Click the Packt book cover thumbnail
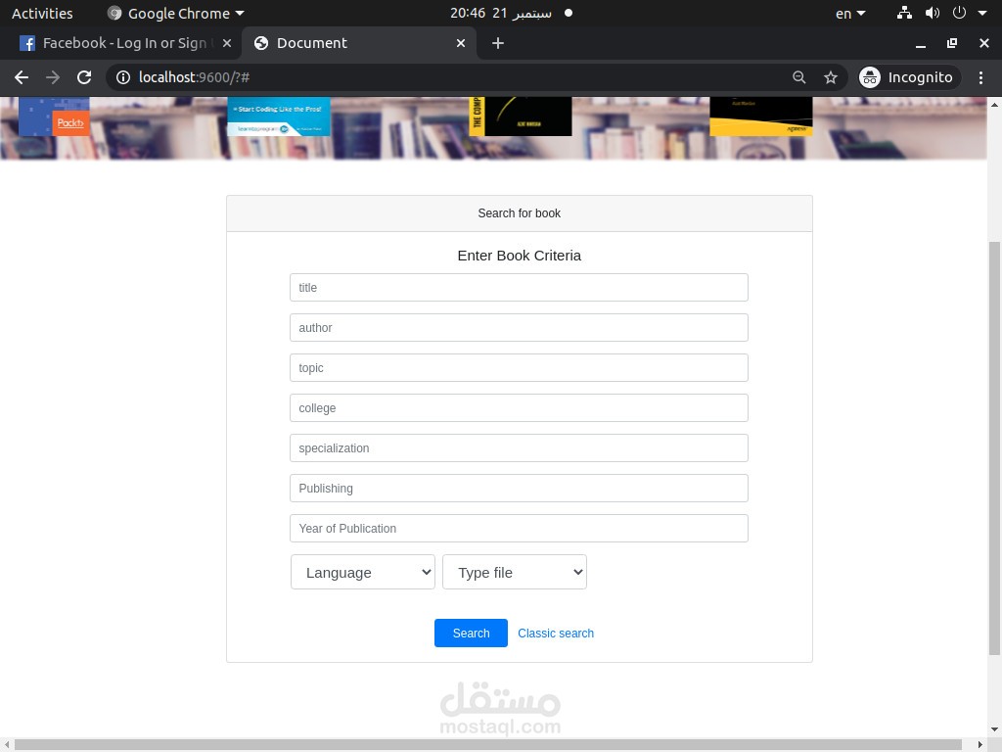Viewport: 1002px width, 752px height. click(54, 117)
